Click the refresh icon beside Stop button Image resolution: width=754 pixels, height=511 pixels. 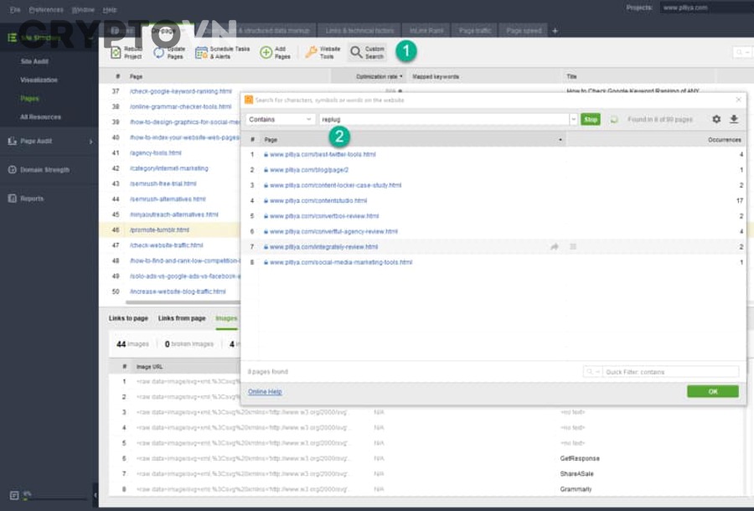[614, 120]
